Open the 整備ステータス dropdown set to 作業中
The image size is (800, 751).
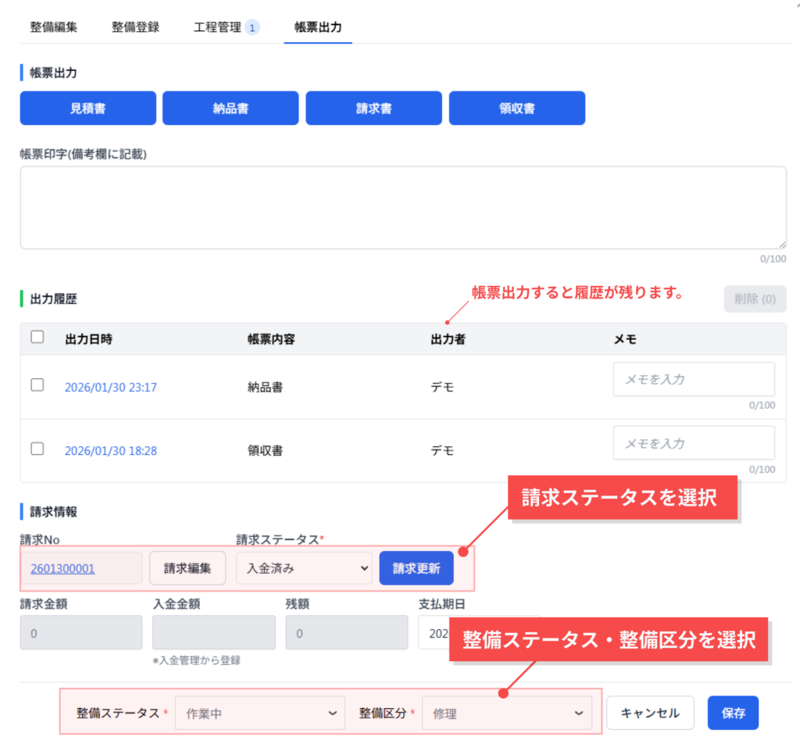(x=259, y=713)
